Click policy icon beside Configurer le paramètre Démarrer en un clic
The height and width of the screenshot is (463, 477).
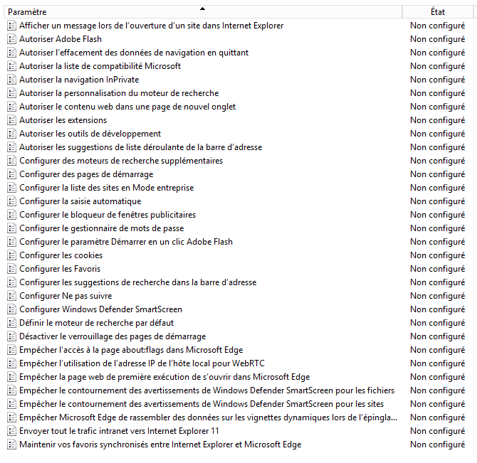11,242
